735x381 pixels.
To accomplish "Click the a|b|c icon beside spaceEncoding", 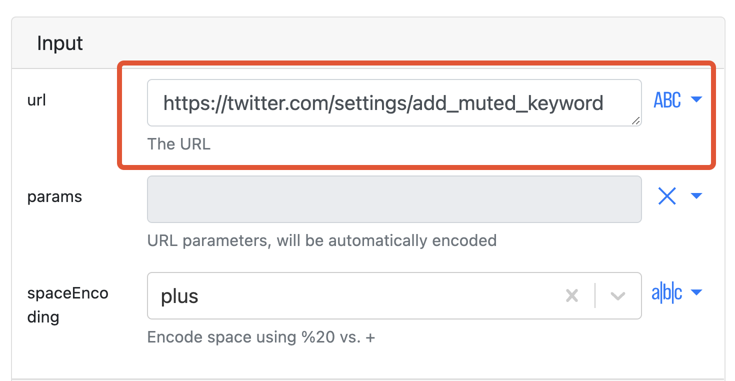I will 667,293.
